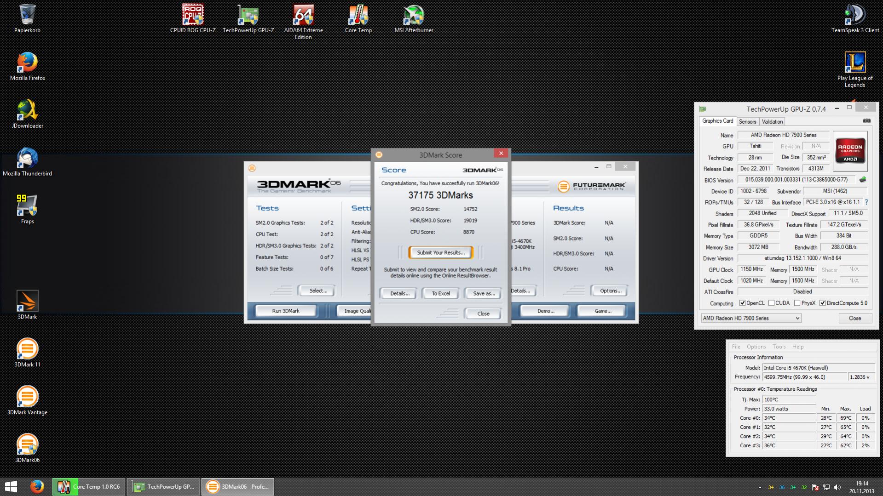Screen dimensions: 883x496
Task: Close the 3DMark Score dialog with X
Action: [x=501, y=153]
